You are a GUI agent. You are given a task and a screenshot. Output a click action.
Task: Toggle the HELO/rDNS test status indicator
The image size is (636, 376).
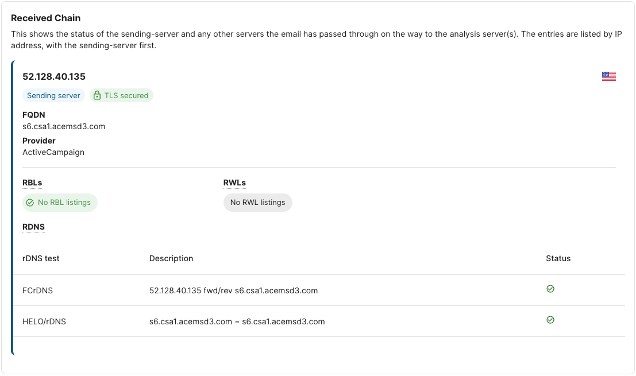coord(550,320)
